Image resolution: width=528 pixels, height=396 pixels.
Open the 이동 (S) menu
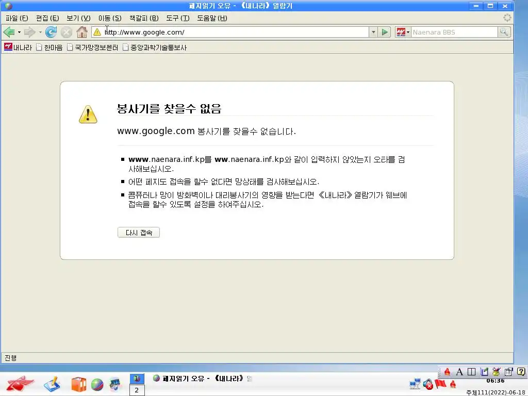pyautogui.click(x=110, y=18)
